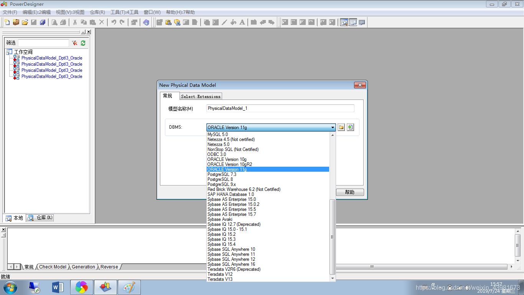Click the embed DBMS resource icon
The height and width of the screenshot is (295, 524).
[x=350, y=127]
